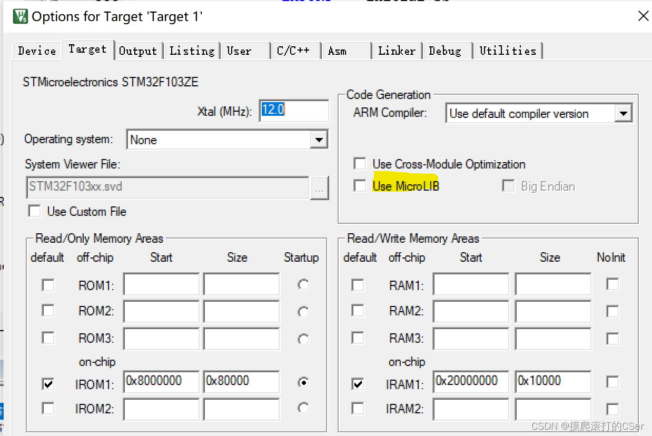Viewport: 652px width, 436px height.
Task: Open the Listing tab
Action: click(192, 51)
